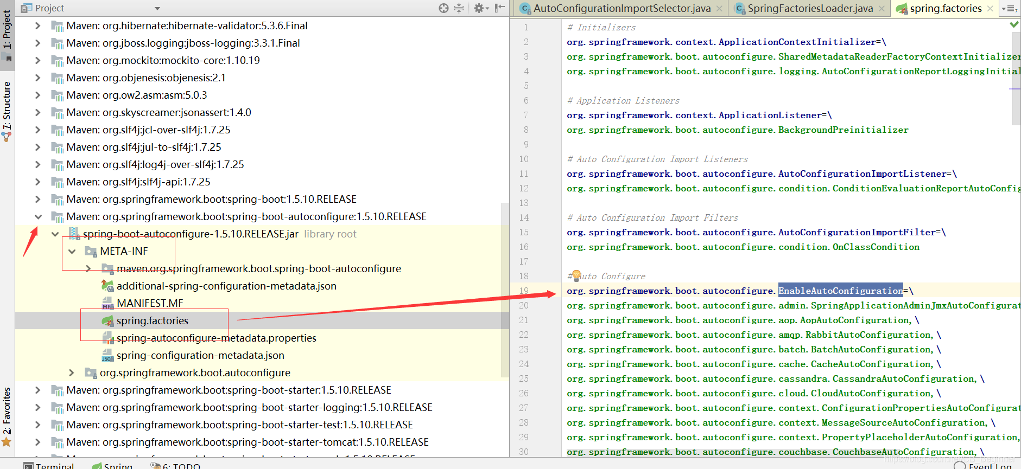Click the BackgroundPreinitializer line
The image size is (1021, 469).
[x=738, y=130]
